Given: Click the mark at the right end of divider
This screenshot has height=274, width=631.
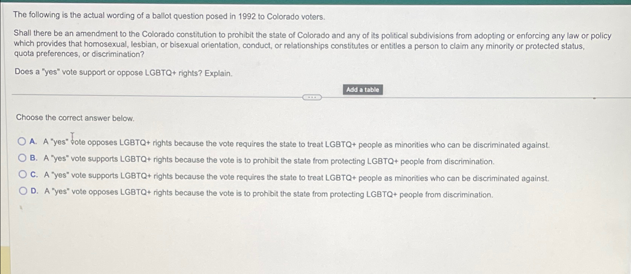Looking at the screenshot, I should 594,97.
